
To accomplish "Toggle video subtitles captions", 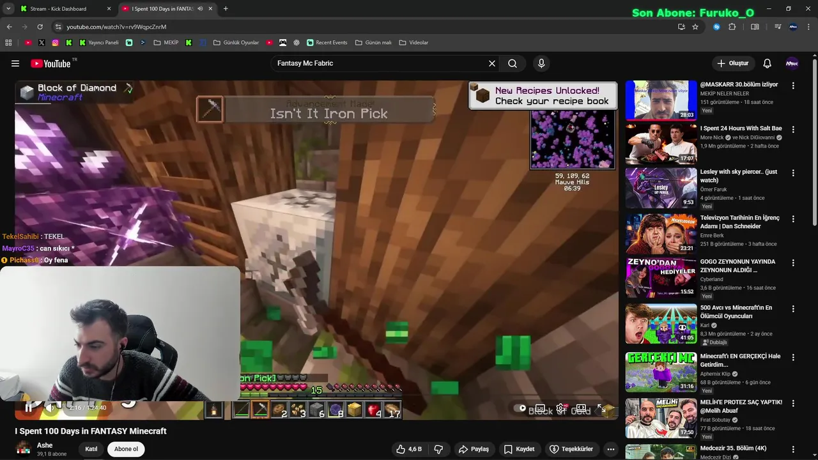I will [x=540, y=408].
